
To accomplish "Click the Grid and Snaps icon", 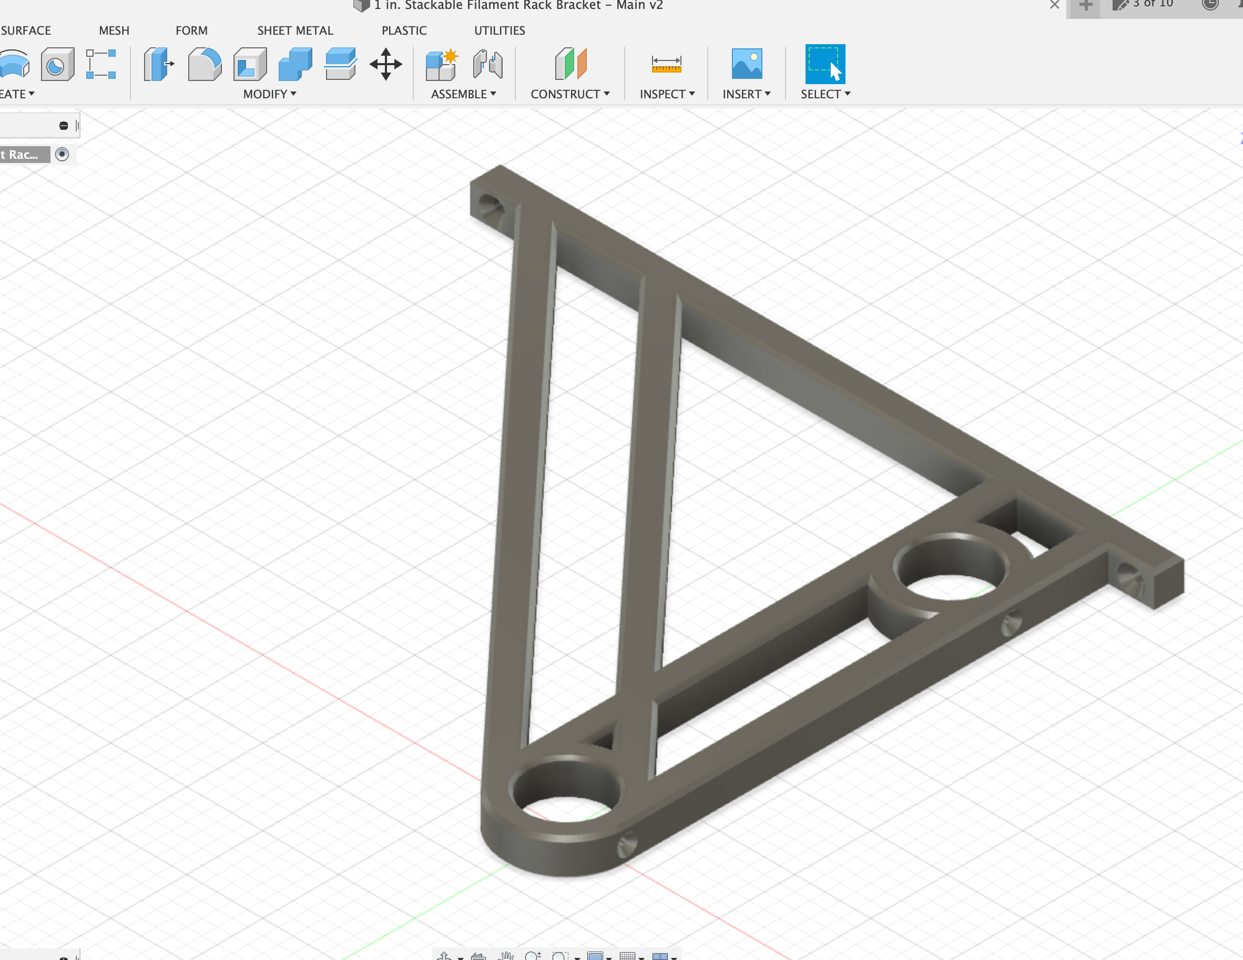I will pos(627,955).
